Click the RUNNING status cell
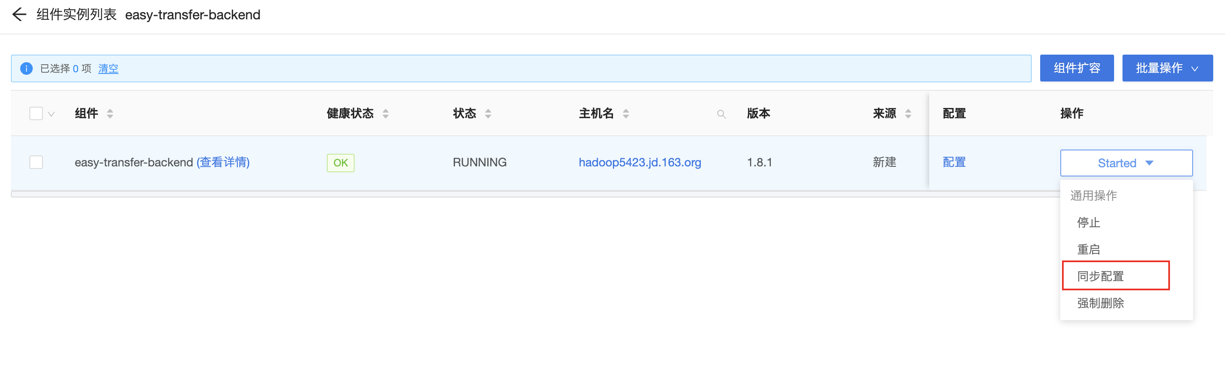 click(x=479, y=162)
